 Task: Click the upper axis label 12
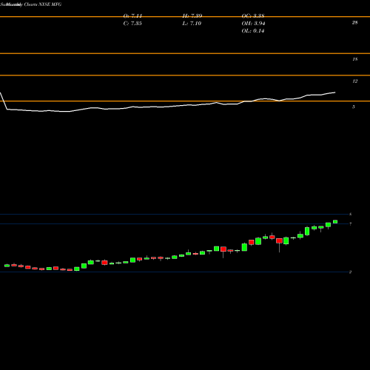pos(354,81)
